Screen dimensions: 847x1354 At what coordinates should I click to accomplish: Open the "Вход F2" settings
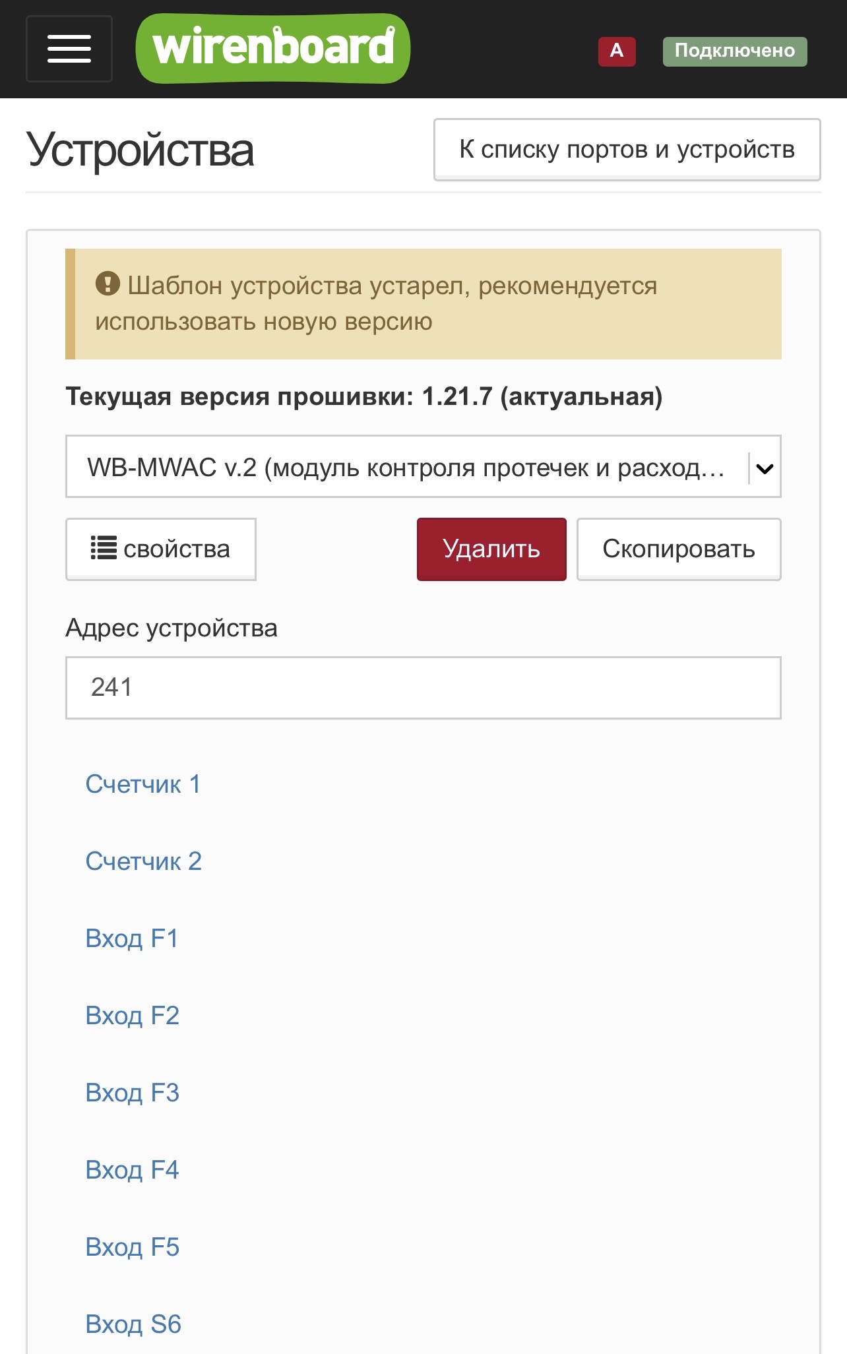[133, 1016]
